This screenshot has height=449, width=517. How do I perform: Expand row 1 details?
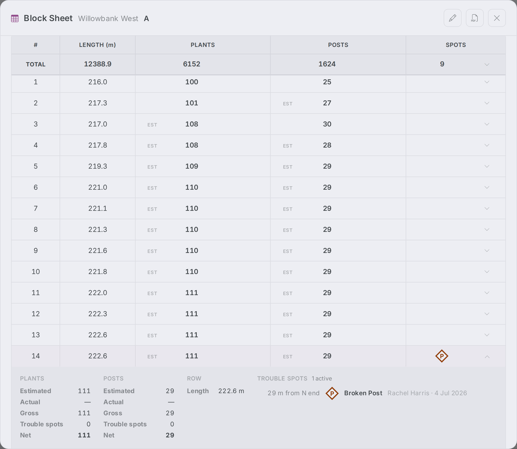coord(487,82)
